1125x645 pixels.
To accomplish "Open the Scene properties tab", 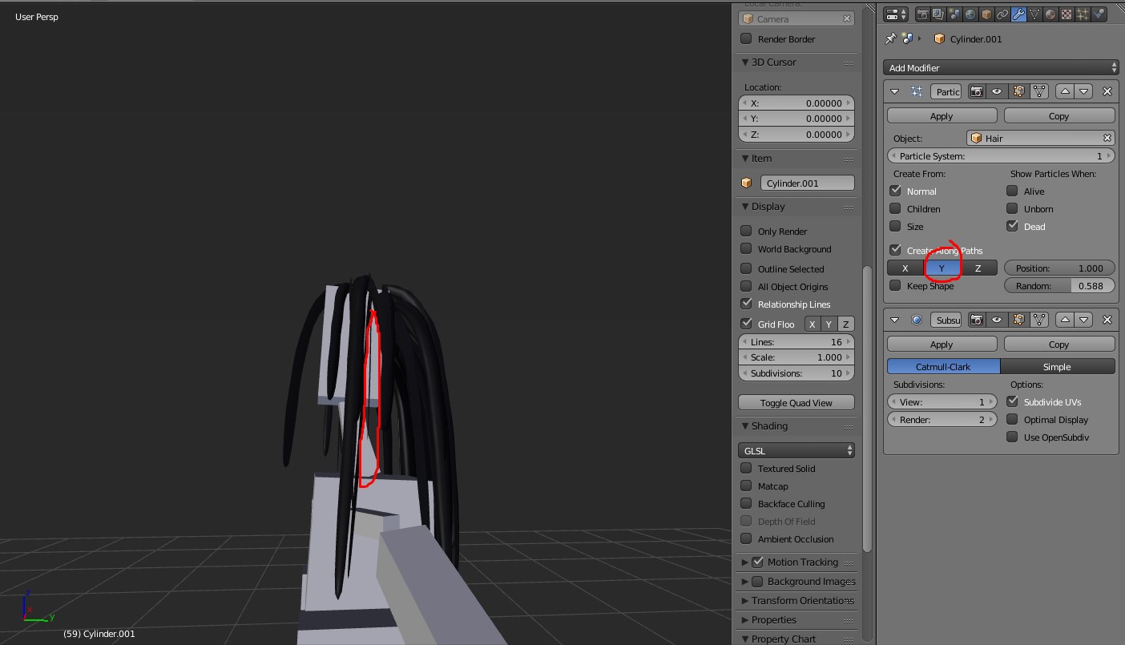I will coord(955,14).
